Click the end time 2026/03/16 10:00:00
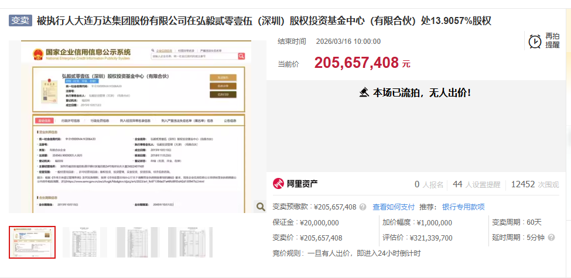This screenshot has height=278, width=571. tap(348, 42)
